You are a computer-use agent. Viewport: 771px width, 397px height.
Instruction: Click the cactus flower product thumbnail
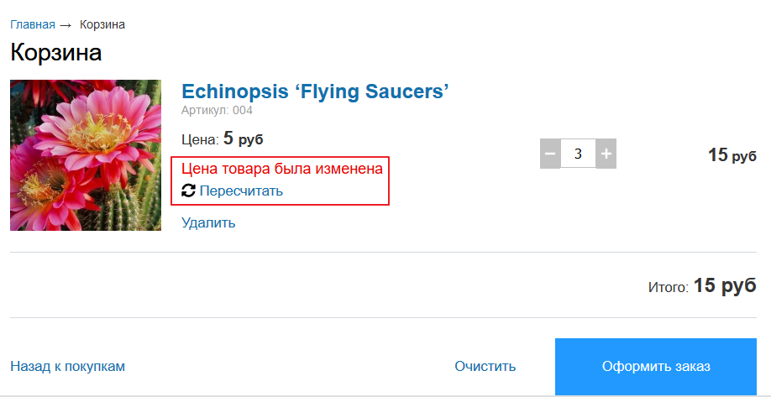[86, 155]
